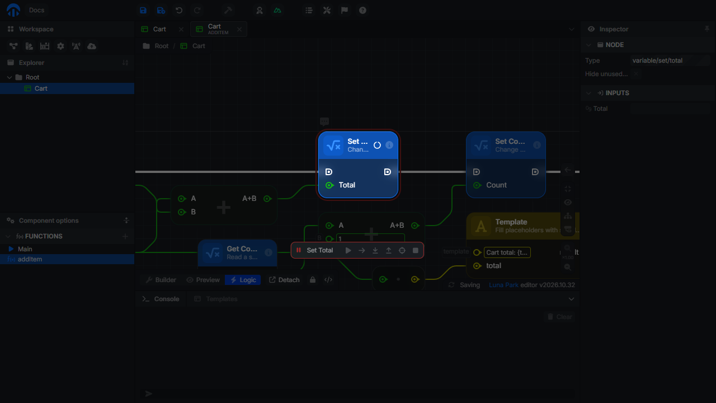Switch to the first Cart tab
Image resolution: width=716 pixels, height=403 pixels.
pyautogui.click(x=162, y=29)
